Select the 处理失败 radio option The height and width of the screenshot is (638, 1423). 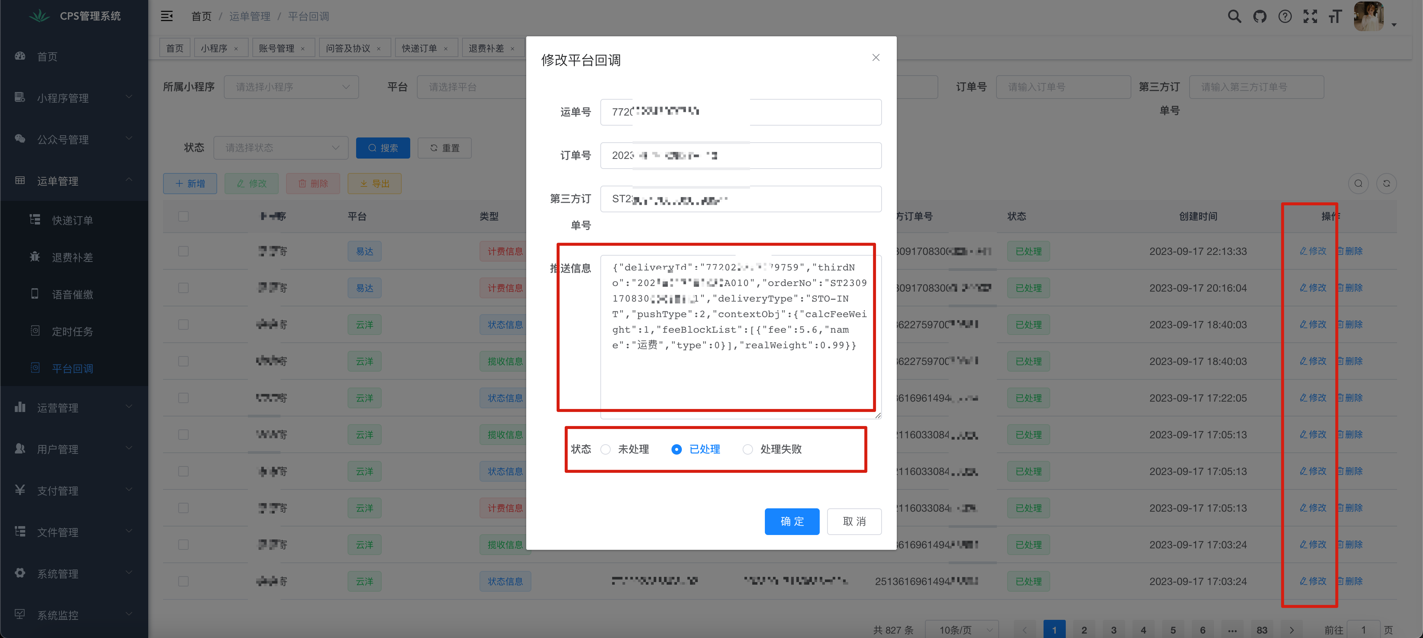click(x=772, y=449)
